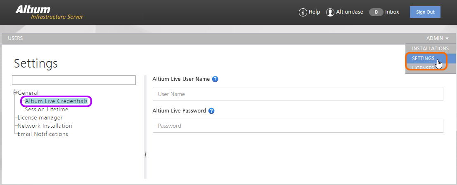Open the Inbox message counter badge
The width and height of the screenshot is (457, 185).
point(376,12)
